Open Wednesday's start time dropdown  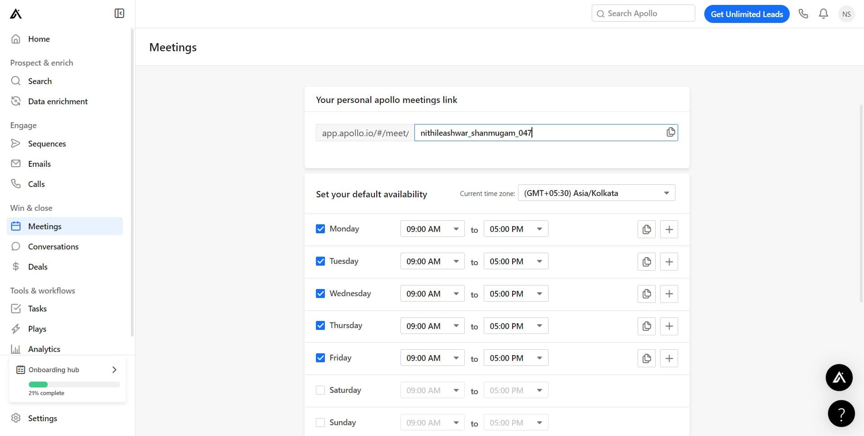(x=432, y=294)
